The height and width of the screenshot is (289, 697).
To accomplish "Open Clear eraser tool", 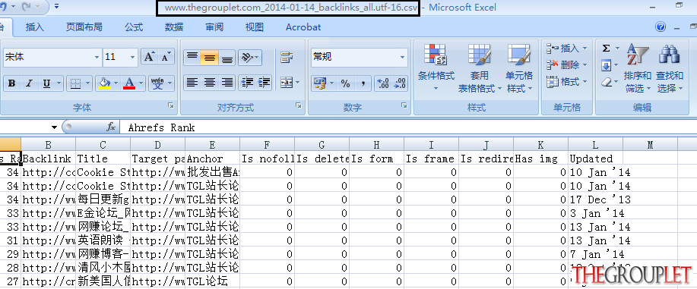I will tap(606, 82).
